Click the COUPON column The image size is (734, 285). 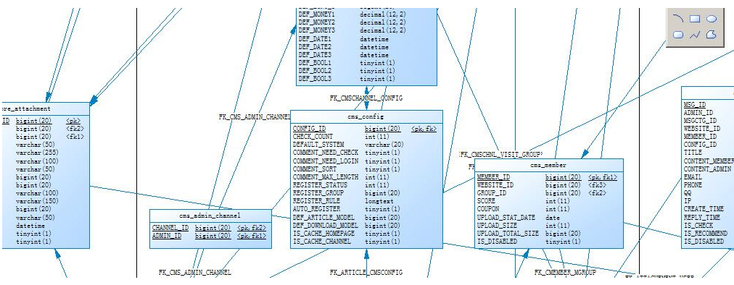point(488,209)
